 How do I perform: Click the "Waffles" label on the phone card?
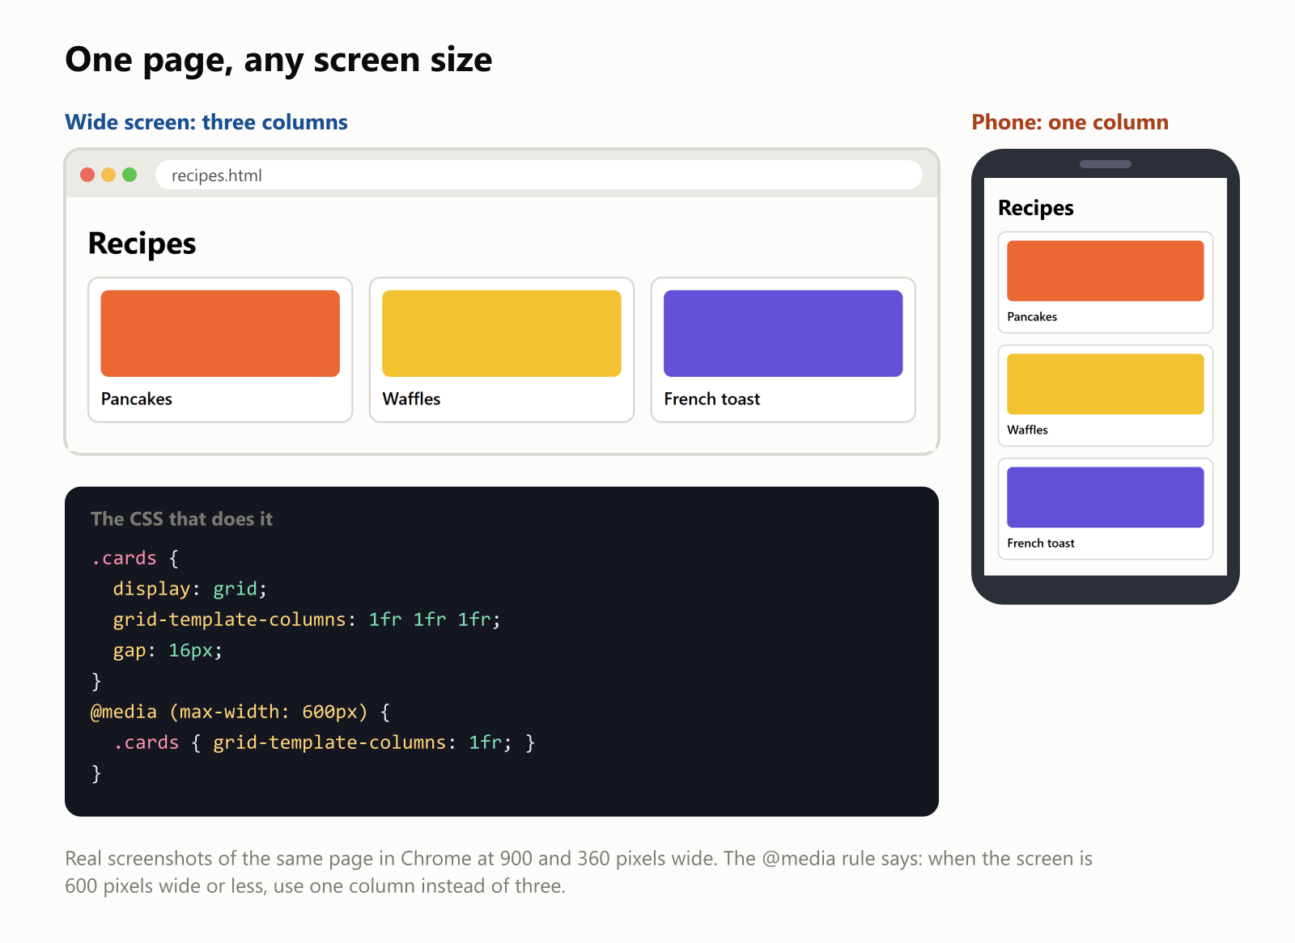coord(1027,430)
